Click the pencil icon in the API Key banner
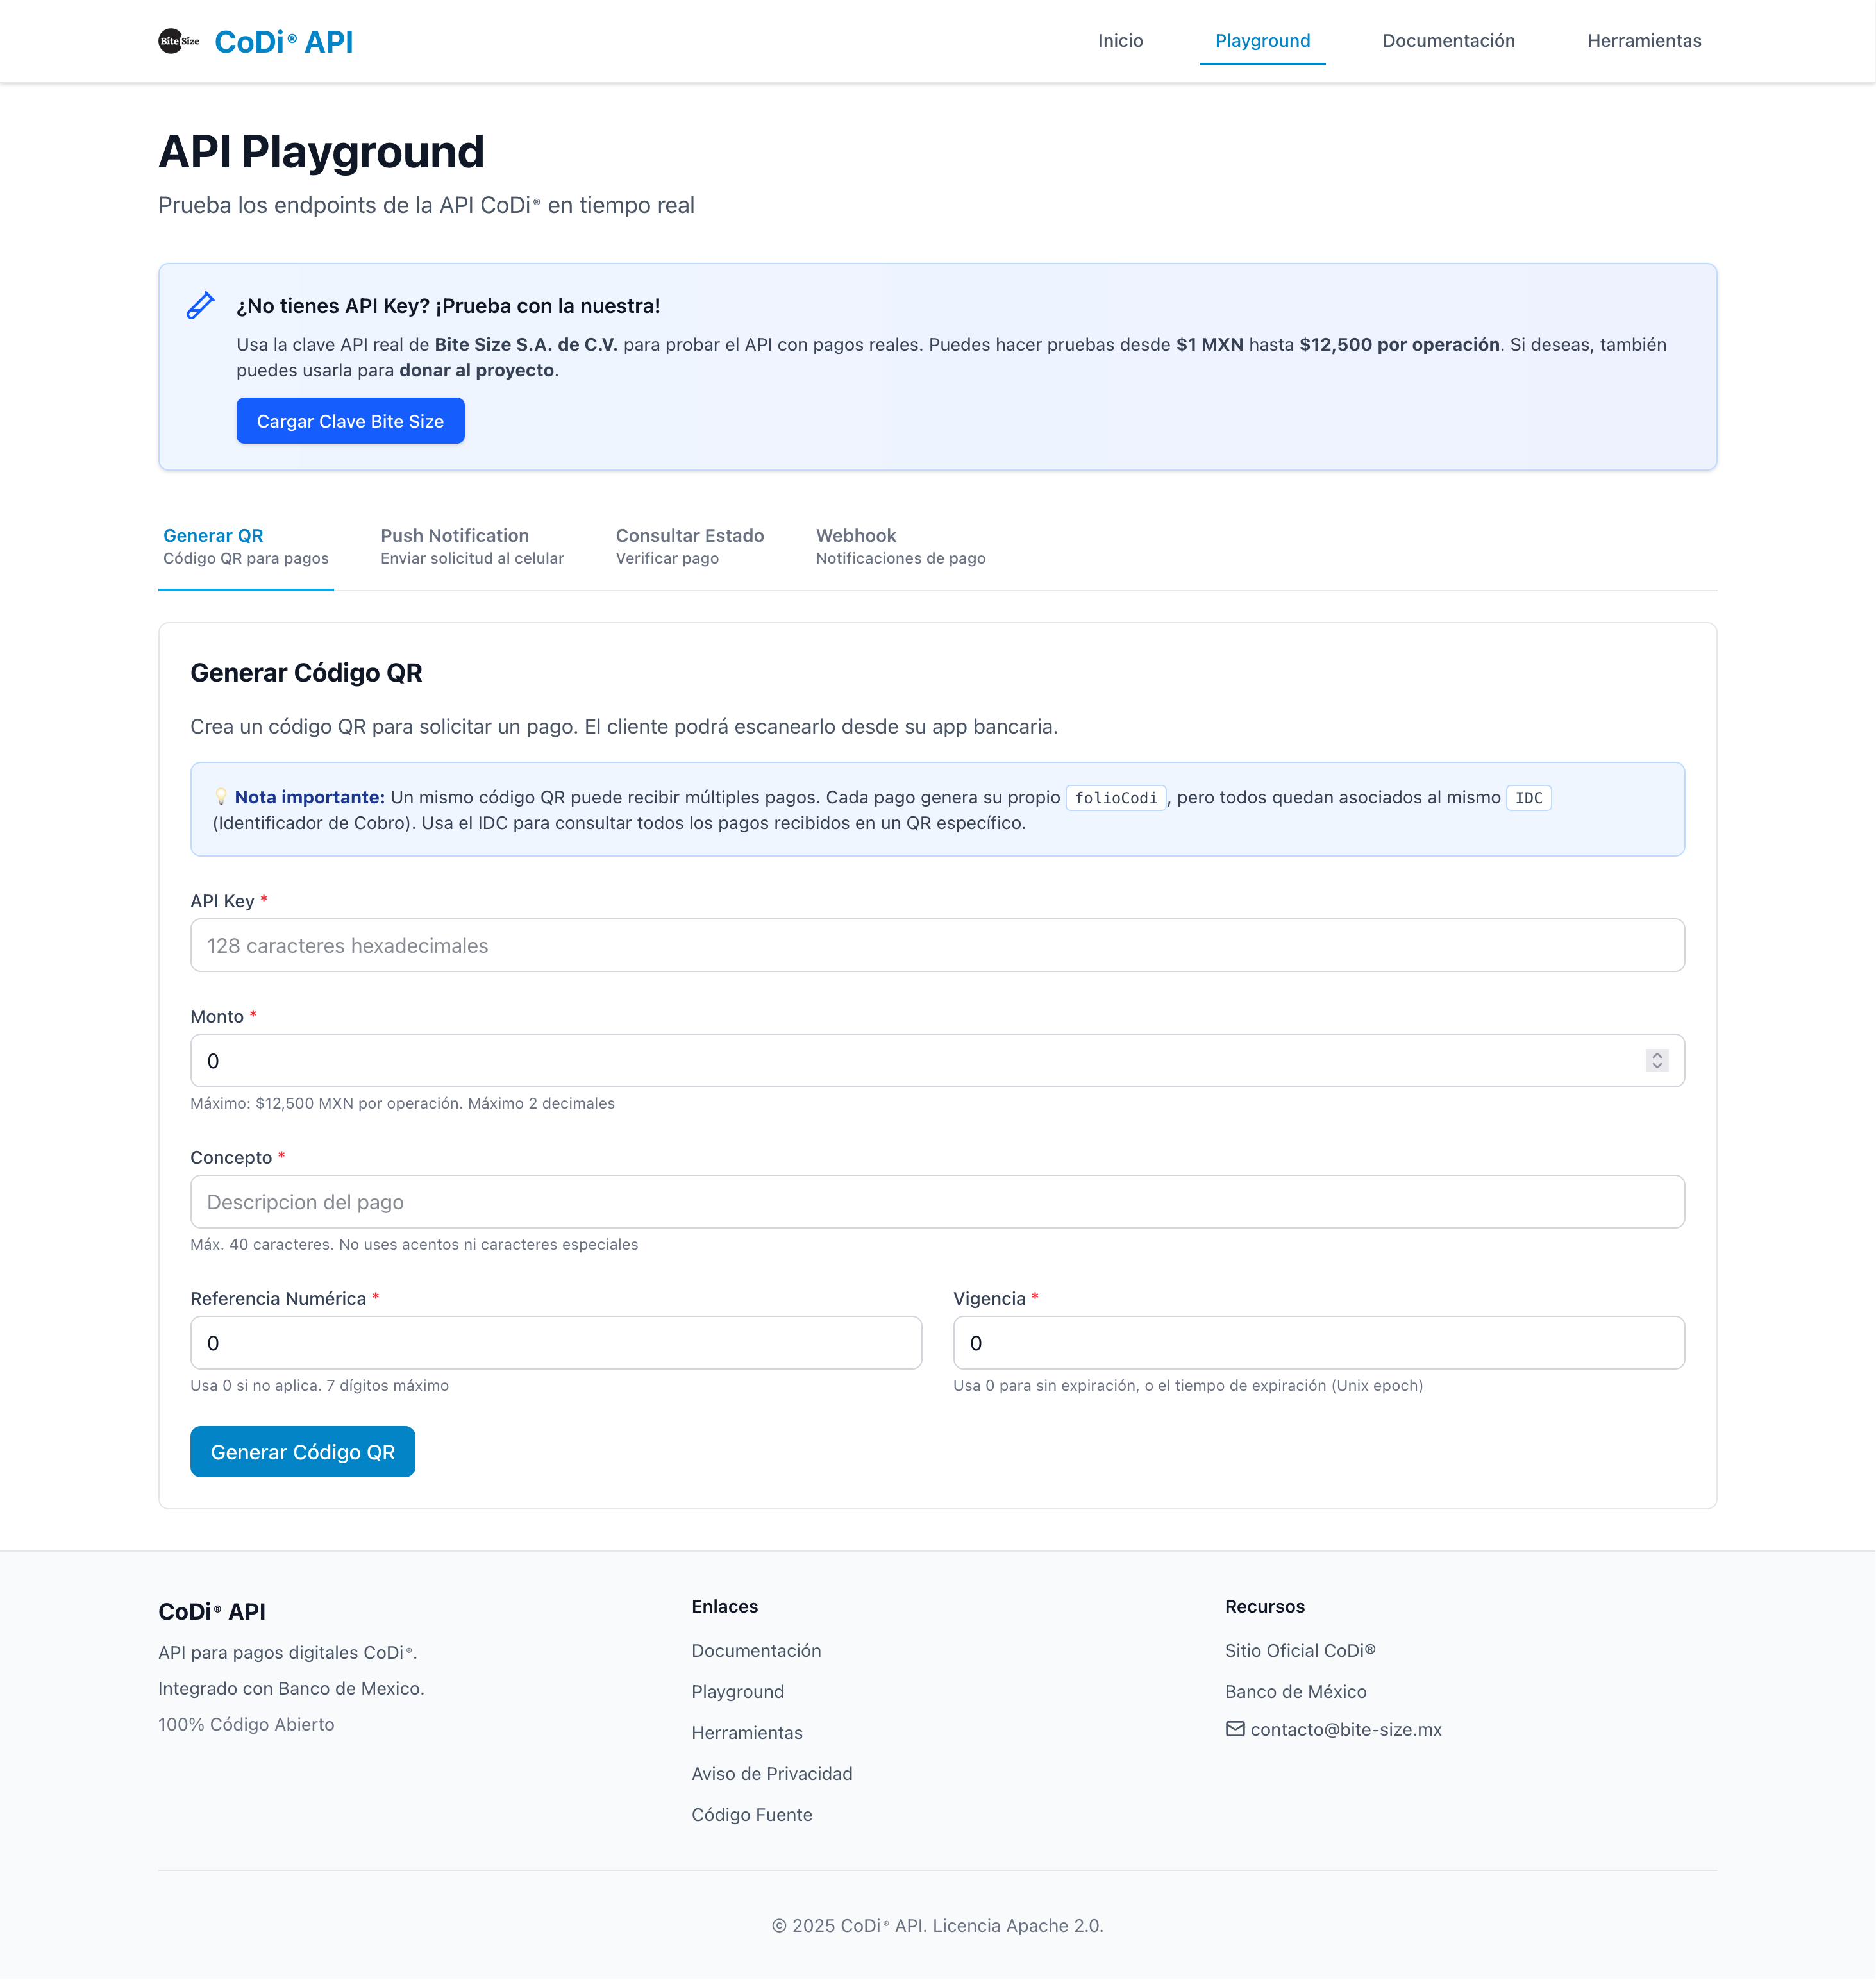The image size is (1876, 1980). point(201,305)
